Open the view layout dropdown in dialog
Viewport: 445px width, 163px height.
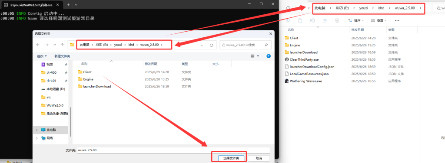(x=255, y=56)
